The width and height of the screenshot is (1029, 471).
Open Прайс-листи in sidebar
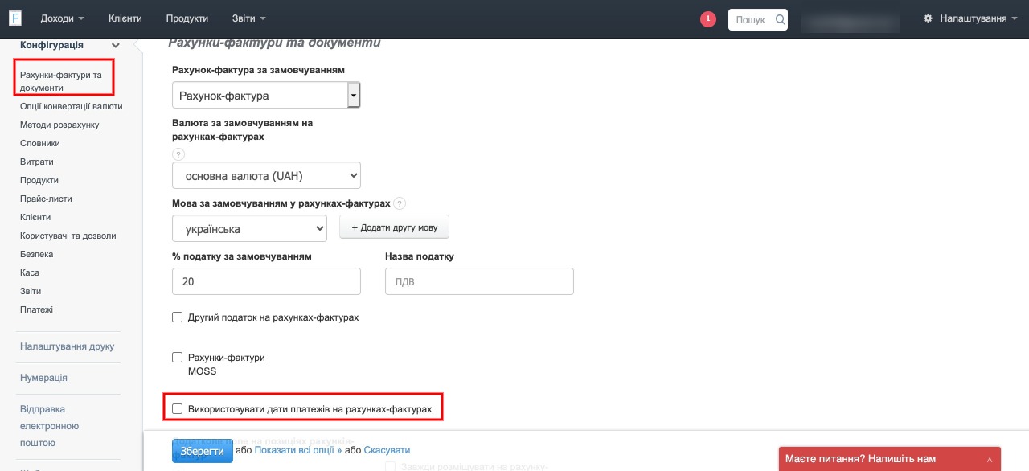[x=46, y=199]
